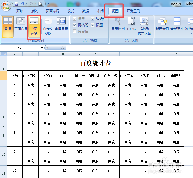193x178 pixels.
Task: Open 显示比例 zoom dialog magnifier
Action: coord(118,24)
